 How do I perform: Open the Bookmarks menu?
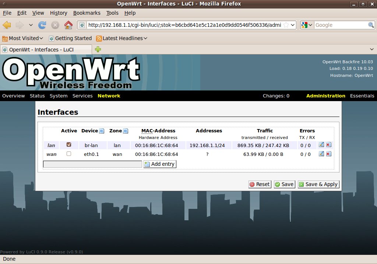click(87, 13)
